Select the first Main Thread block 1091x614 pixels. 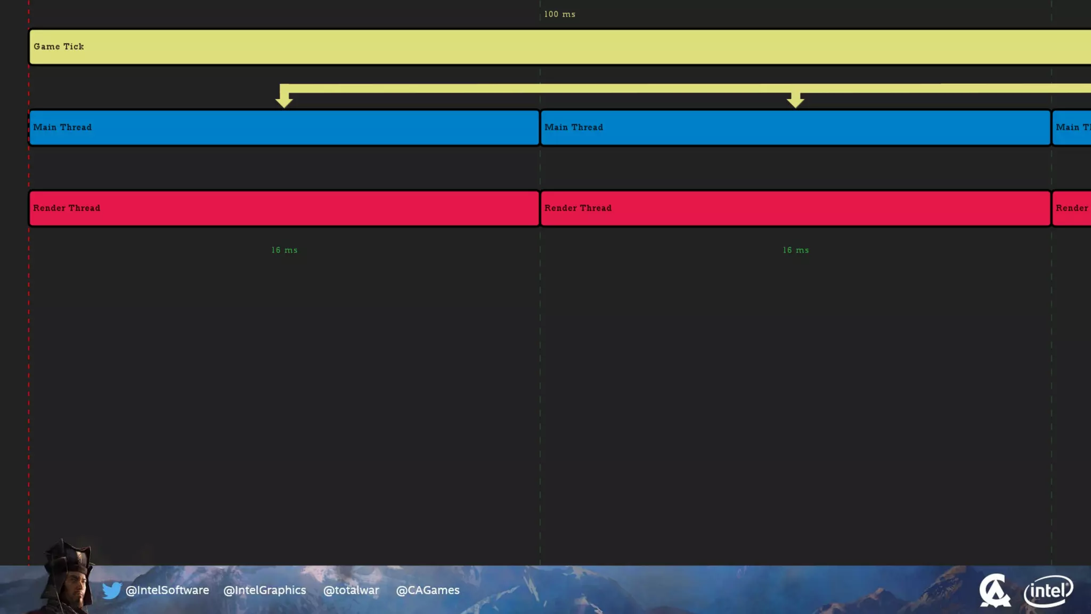pos(284,127)
